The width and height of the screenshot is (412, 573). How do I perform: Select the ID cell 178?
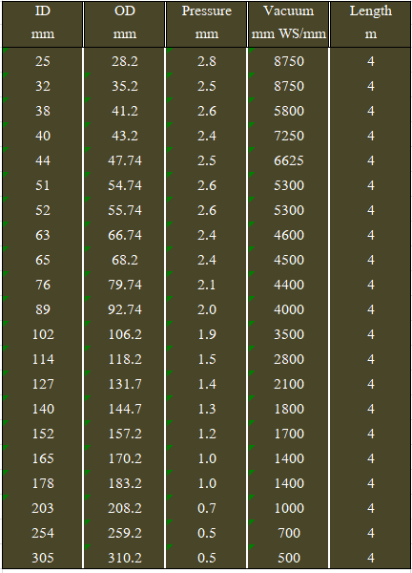coord(43,483)
